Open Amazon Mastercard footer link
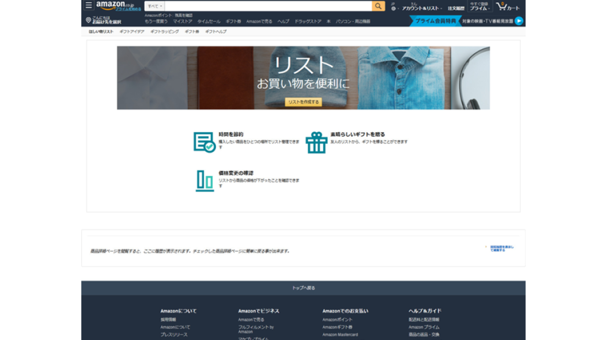 (x=340, y=335)
